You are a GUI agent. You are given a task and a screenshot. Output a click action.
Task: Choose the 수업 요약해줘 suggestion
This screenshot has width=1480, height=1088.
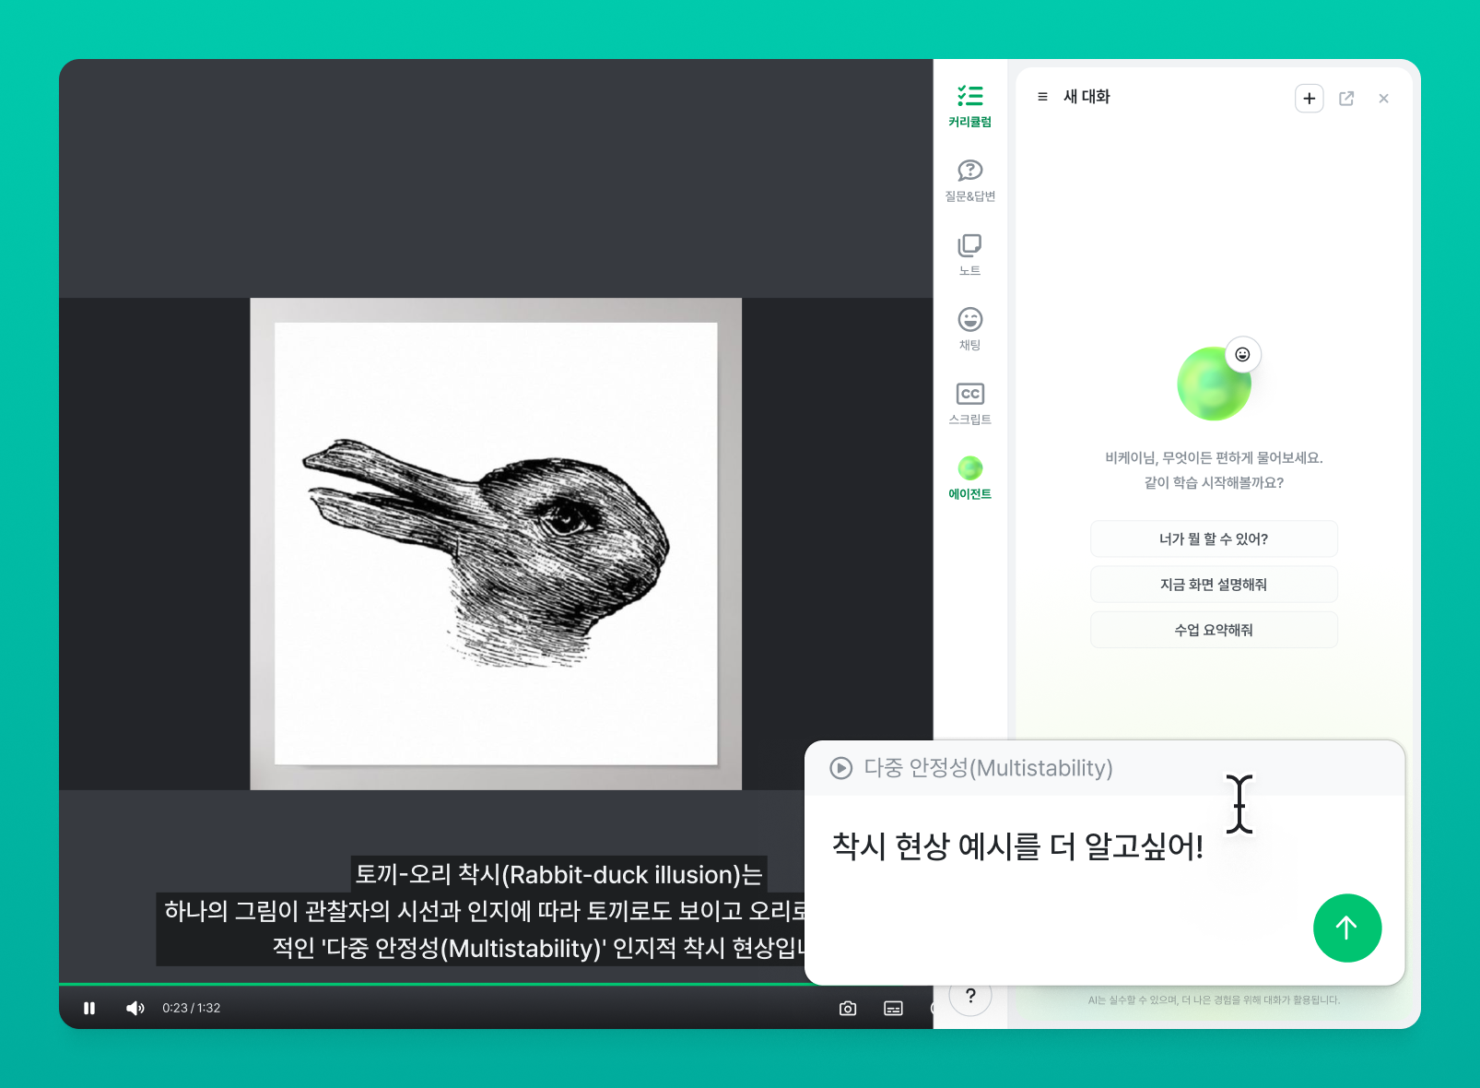click(x=1213, y=630)
